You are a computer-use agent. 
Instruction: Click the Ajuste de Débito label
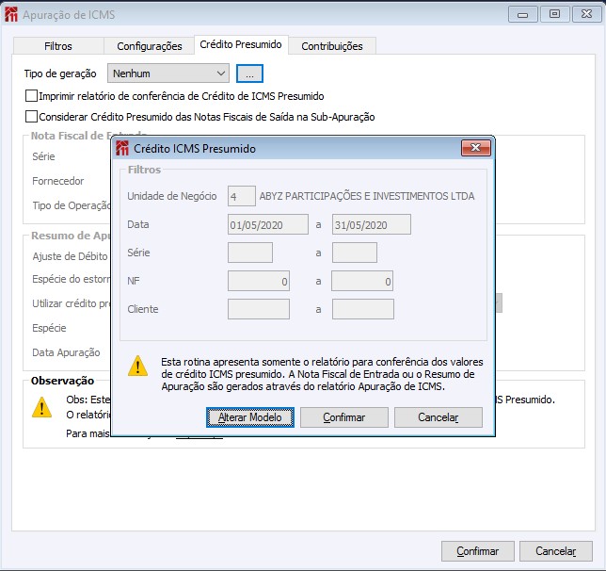pyautogui.click(x=70, y=256)
